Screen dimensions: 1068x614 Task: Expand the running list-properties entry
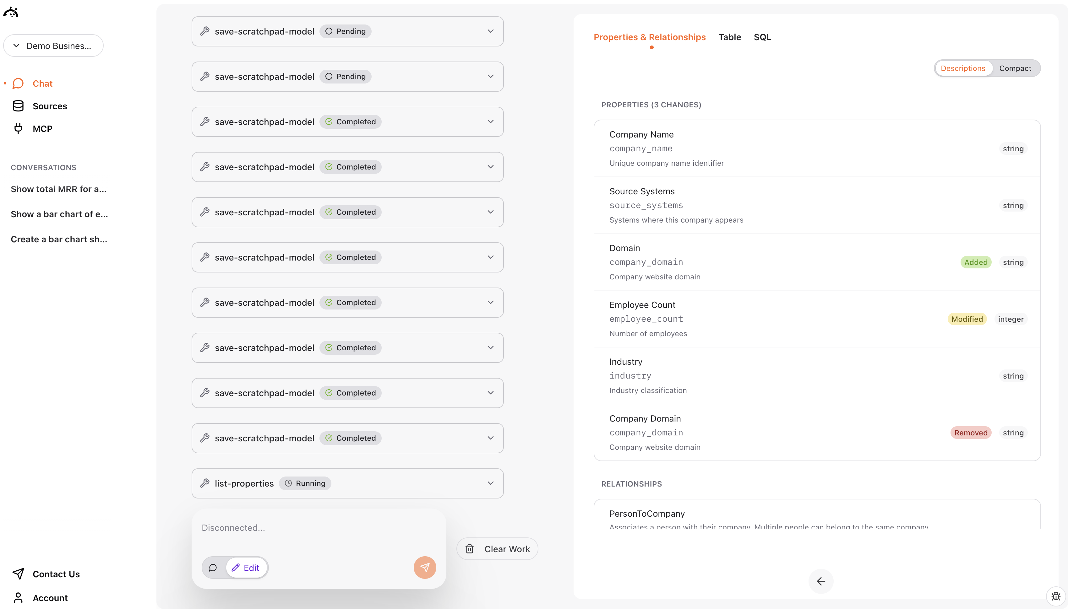[x=490, y=483]
